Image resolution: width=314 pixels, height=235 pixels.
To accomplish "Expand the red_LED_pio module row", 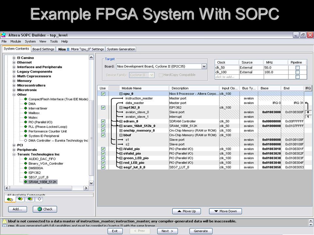I will click(121, 163).
